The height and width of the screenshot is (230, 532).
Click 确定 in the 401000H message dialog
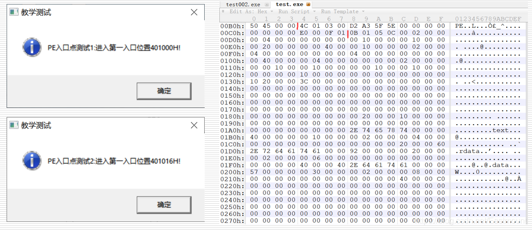[x=164, y=91]
